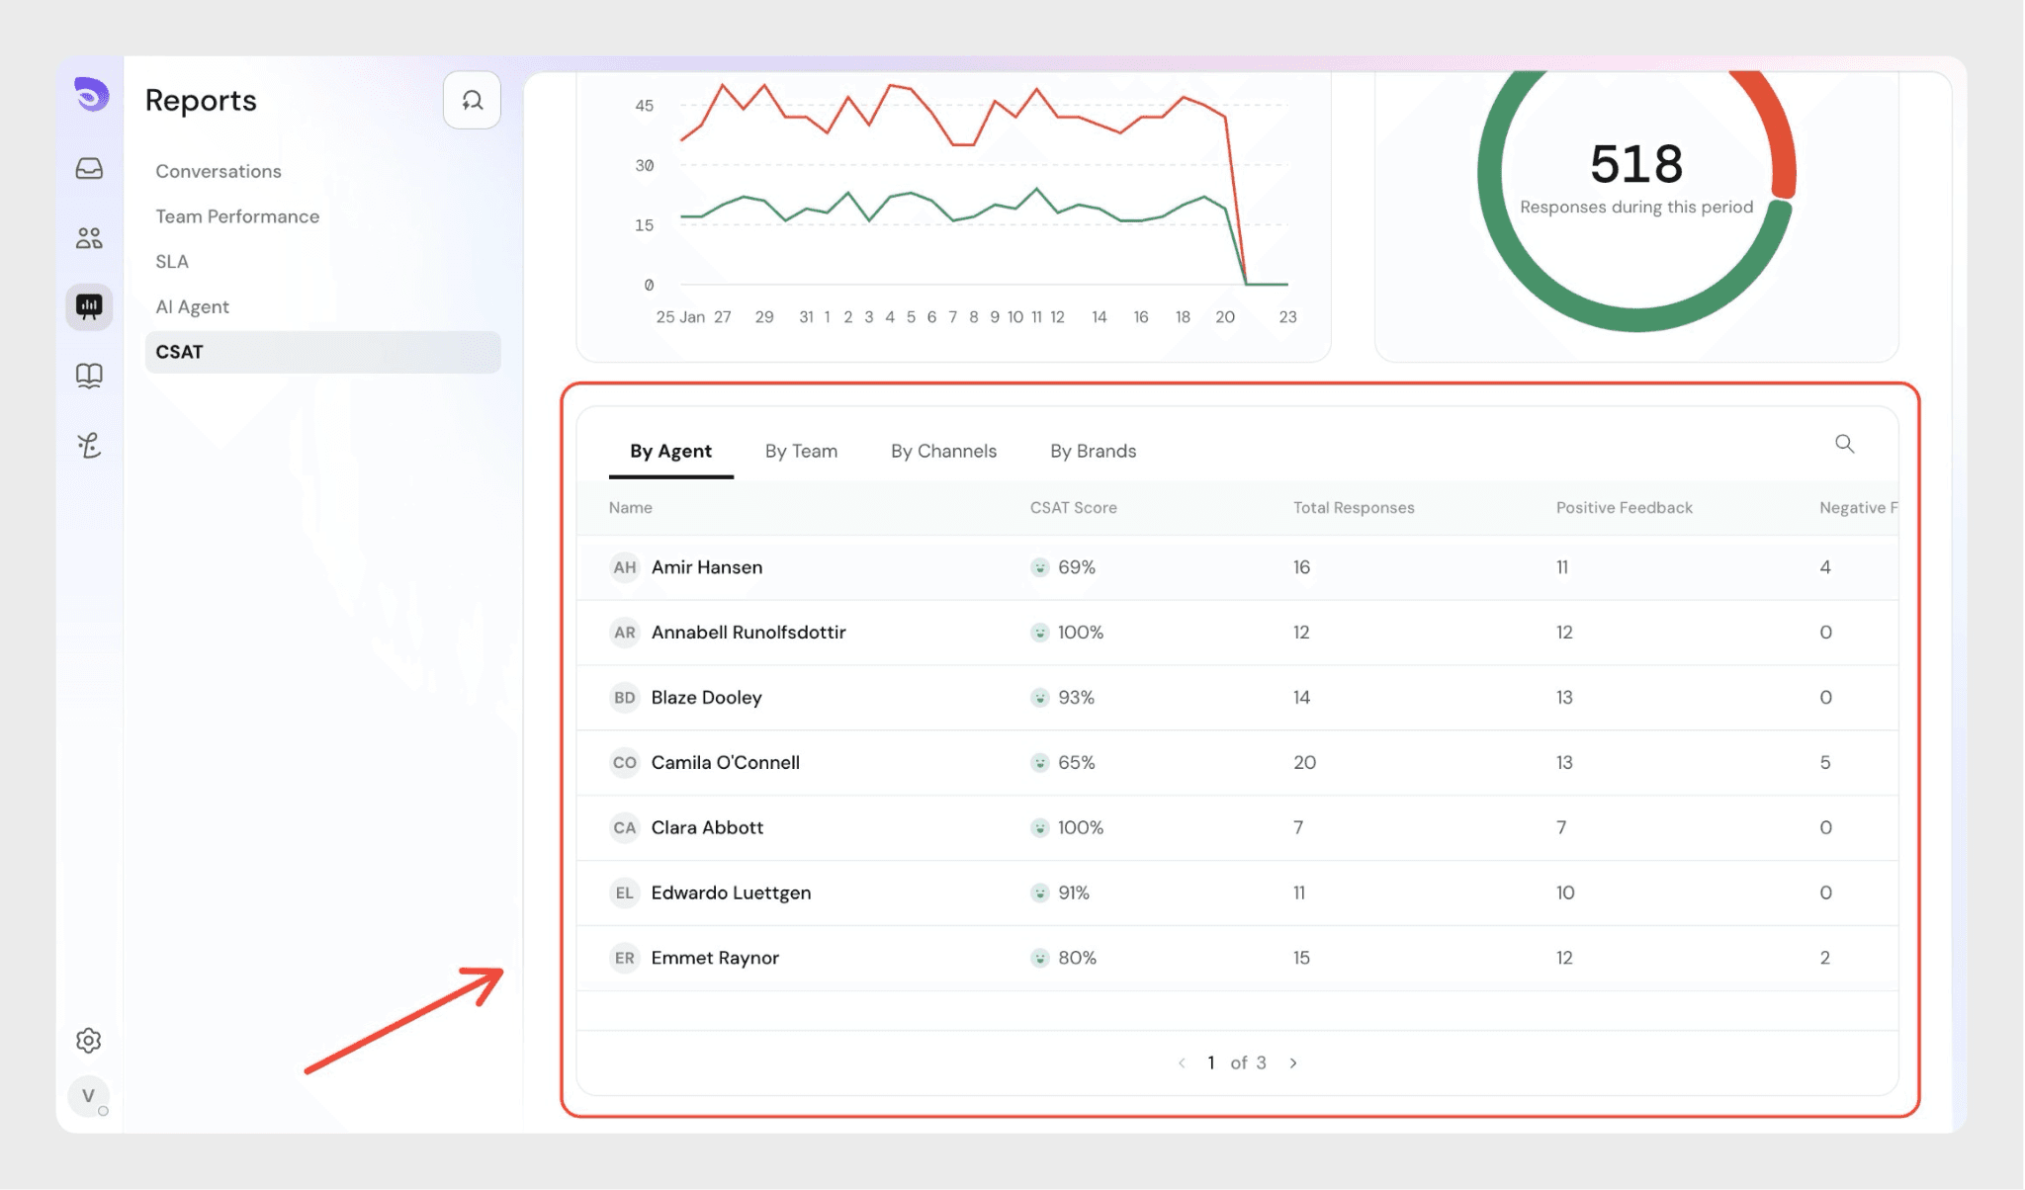Switch to the By Team tab

pyautogui.click(x=801, y=451)
